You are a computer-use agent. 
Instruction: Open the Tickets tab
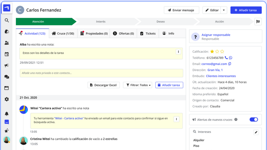[x=148, y=33]
